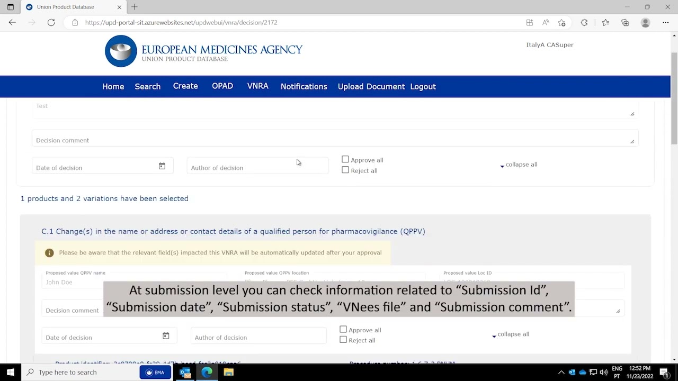Image resolution: width=678 pixels, height=381 pixels.
Task: Click the ItalyA CASuper user name
Action: click(x=550, y=45)
